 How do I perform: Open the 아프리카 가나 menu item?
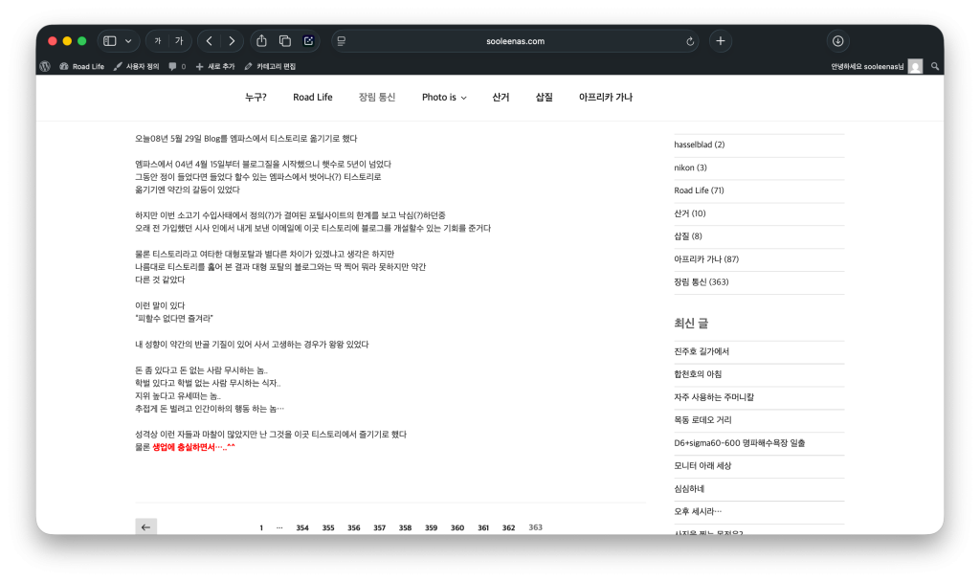pyautogui.click(x=605, y=98)
